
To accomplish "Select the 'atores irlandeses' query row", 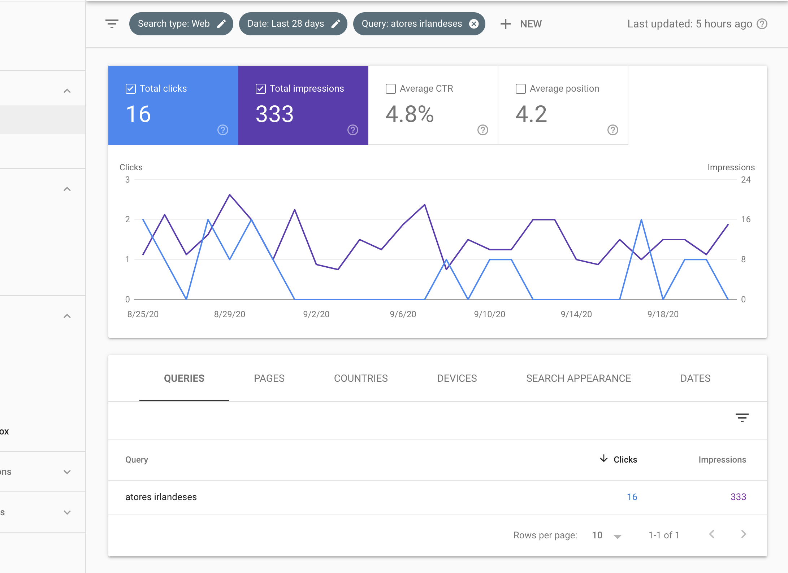I will click(x=161, y=497).
